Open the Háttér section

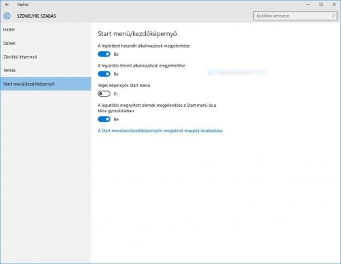(x=46, y=29)
